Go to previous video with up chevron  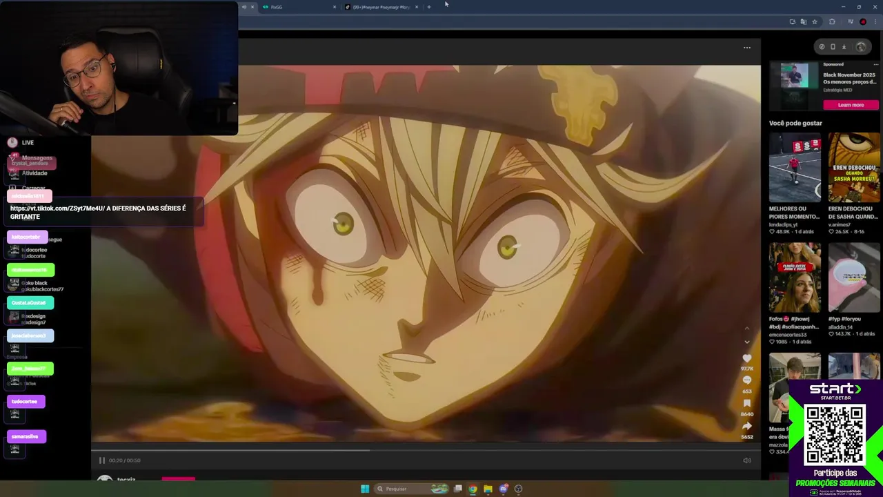[746, 329]
